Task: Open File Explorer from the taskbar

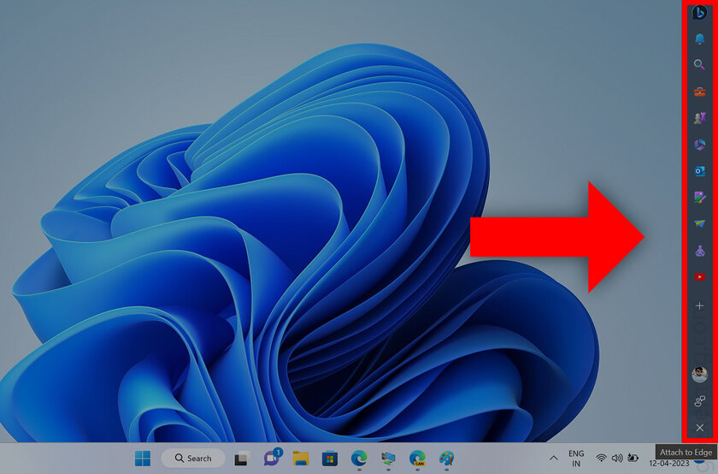Action: click(300, 458)
